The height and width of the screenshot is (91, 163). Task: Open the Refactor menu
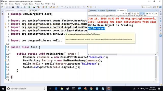click(x=18, y=4)
